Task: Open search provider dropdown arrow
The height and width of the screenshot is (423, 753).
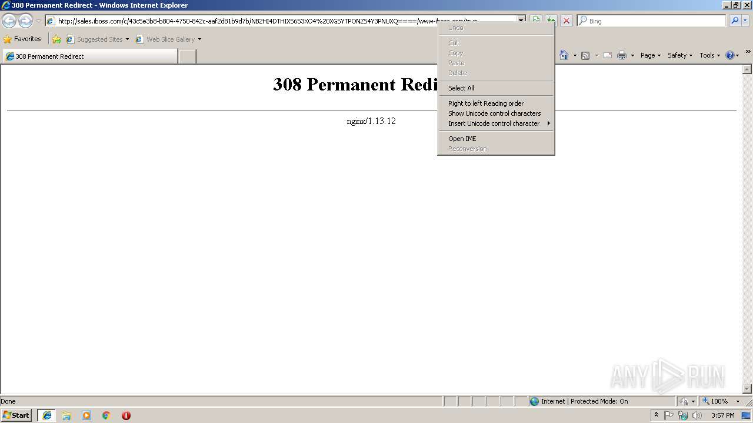Action: (x=745, y=21)
